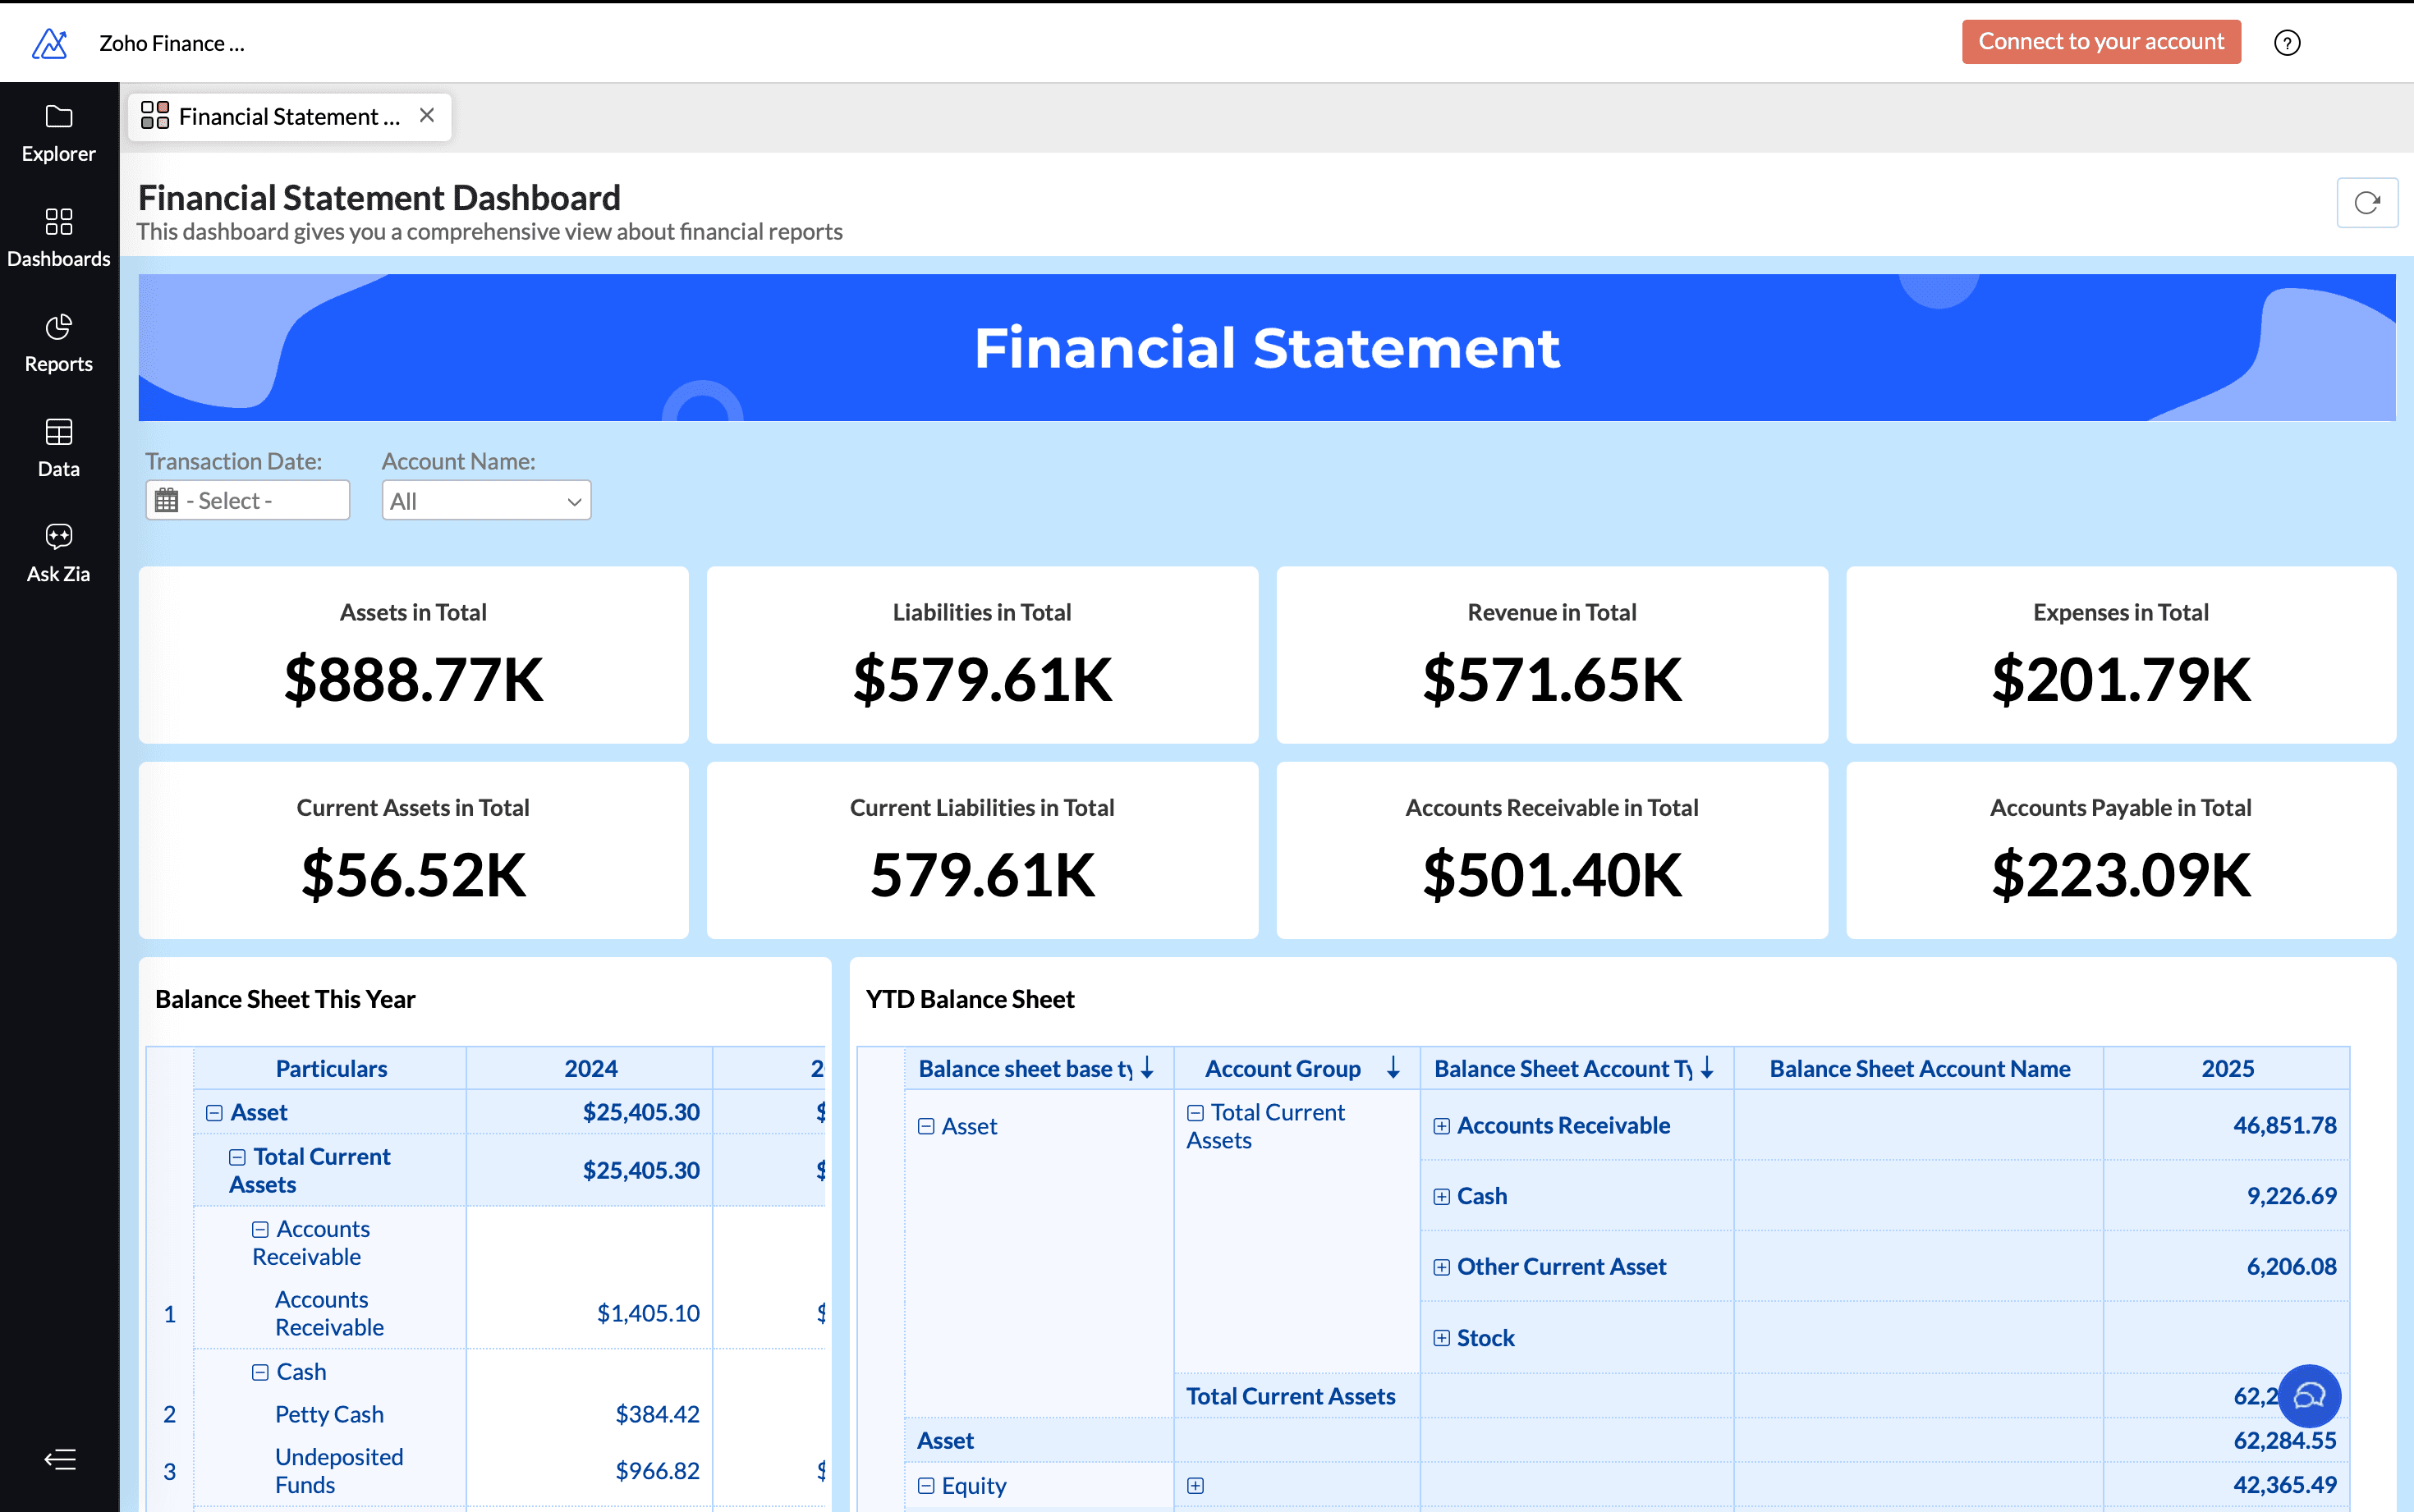Image resolution: width=2414 pixels, height=1512 pixels.
Task: Click Connect to your account
Action: pos(2100,42)
